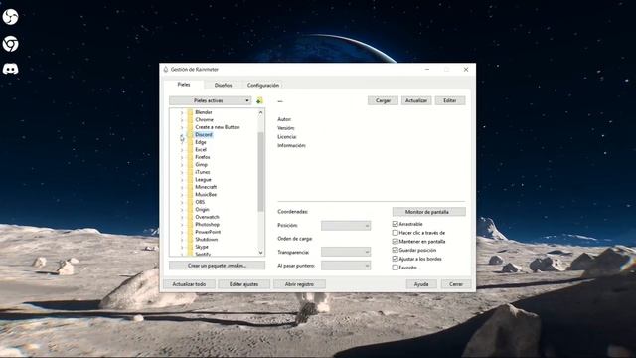Click the Actualizar button
This screenshot has width=636, height=358.
pyautogui.click(x=416, y=100)
